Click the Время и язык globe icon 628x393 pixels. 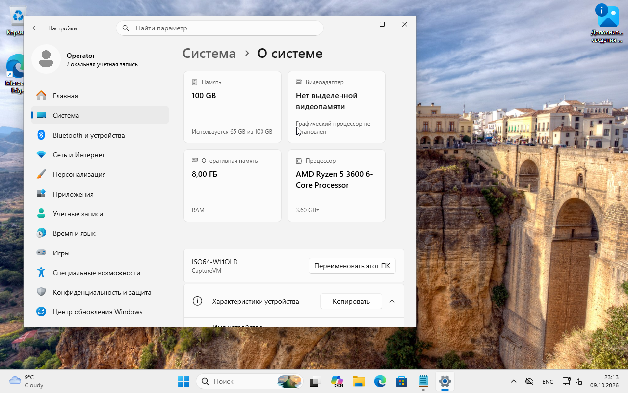[x=41, y=233]
